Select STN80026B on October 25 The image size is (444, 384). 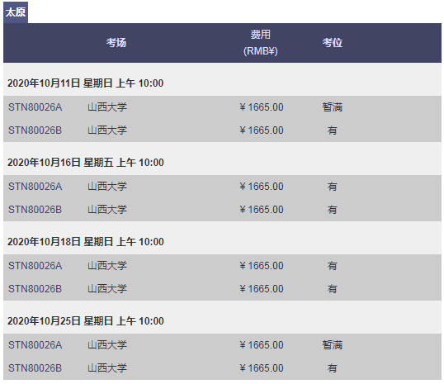[35, 368]
